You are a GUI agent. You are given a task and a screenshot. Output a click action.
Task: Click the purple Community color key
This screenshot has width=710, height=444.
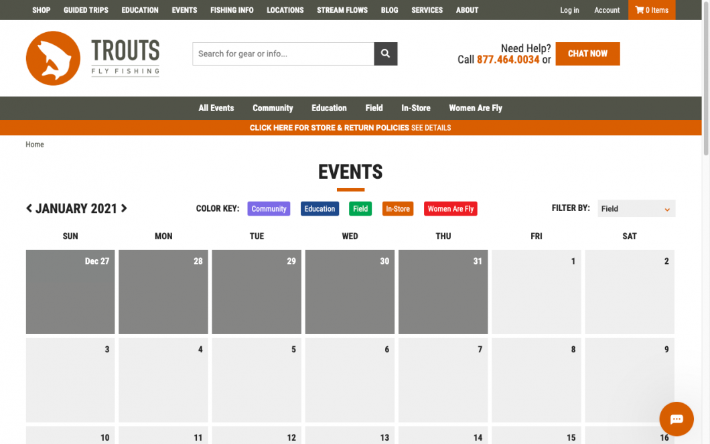click(x=269, y=209)
